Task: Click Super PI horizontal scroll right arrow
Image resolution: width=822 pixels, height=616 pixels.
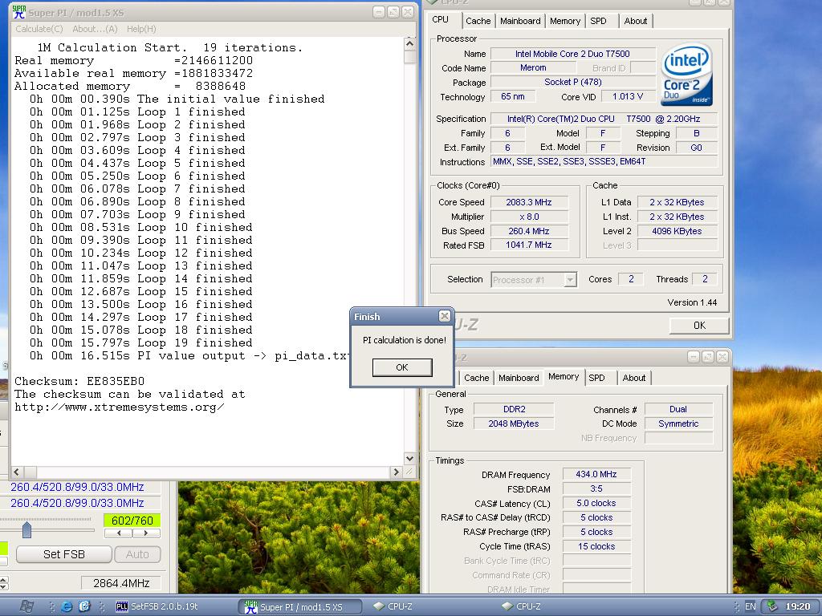Action: point(397,472)
